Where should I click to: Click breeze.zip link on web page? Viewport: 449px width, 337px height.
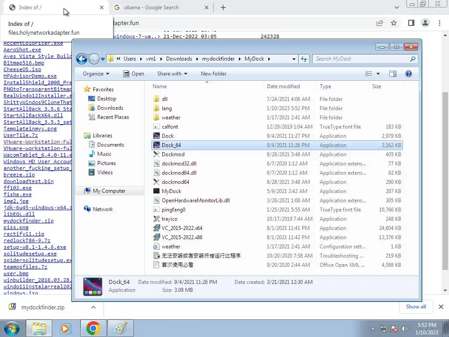click(x=19, y=175)
